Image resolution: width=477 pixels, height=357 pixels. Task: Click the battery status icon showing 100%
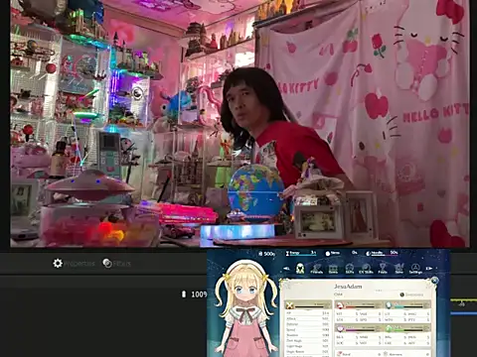tap(184, 294)
